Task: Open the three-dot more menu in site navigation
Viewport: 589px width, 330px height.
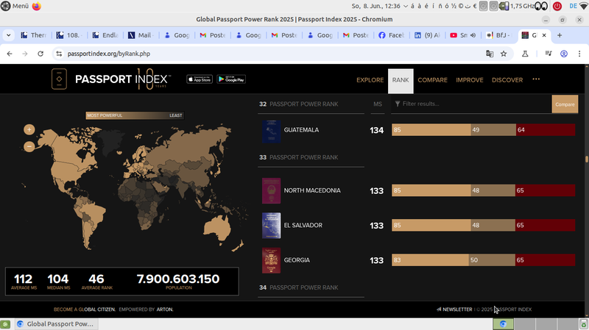Action: [536, 79]
